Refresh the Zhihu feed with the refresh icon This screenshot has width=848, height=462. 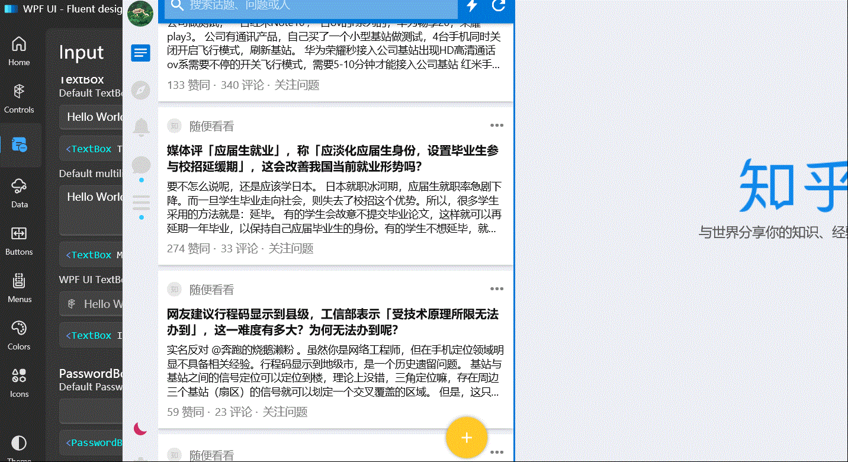(x=499, y=5)
